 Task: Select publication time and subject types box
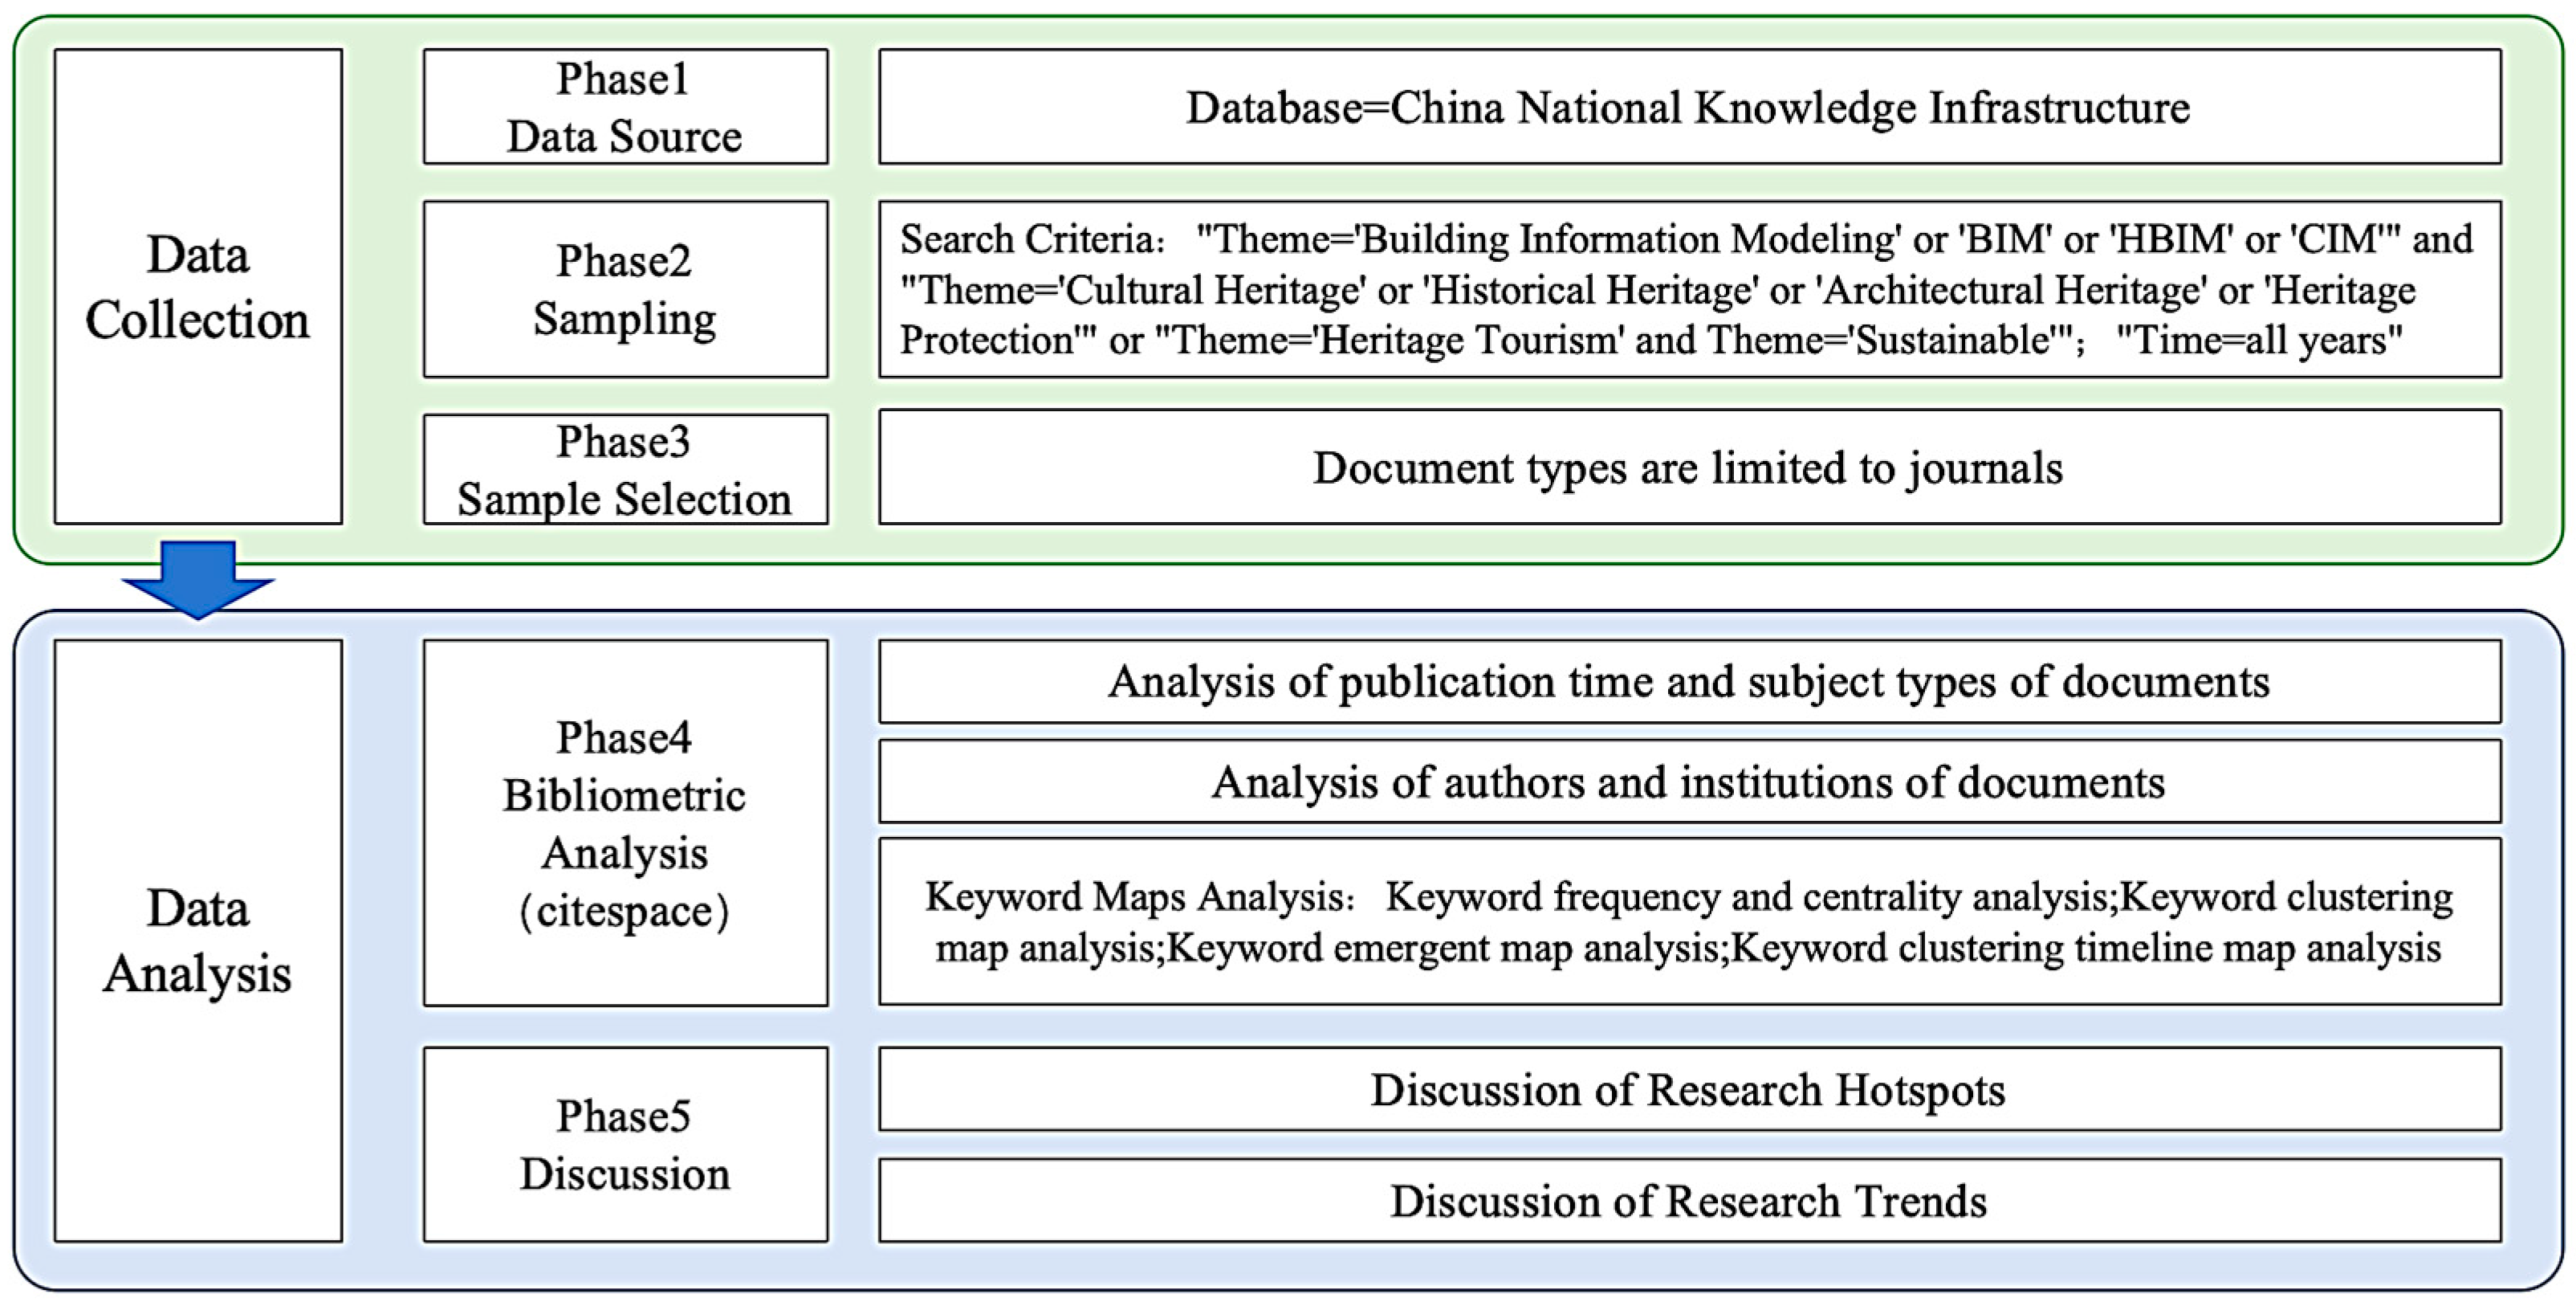pos(1689,682)
